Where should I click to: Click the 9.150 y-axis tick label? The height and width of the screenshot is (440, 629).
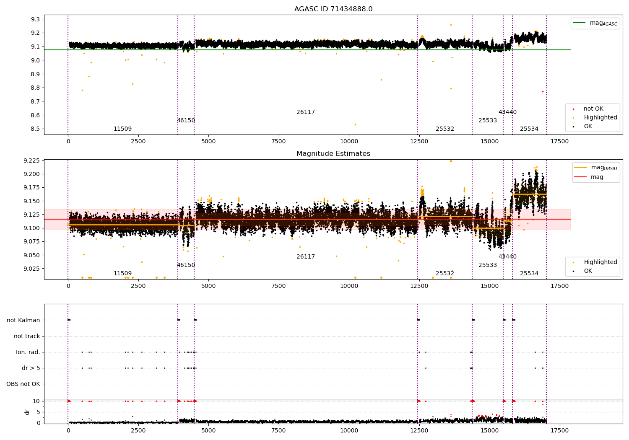point(31,202)
